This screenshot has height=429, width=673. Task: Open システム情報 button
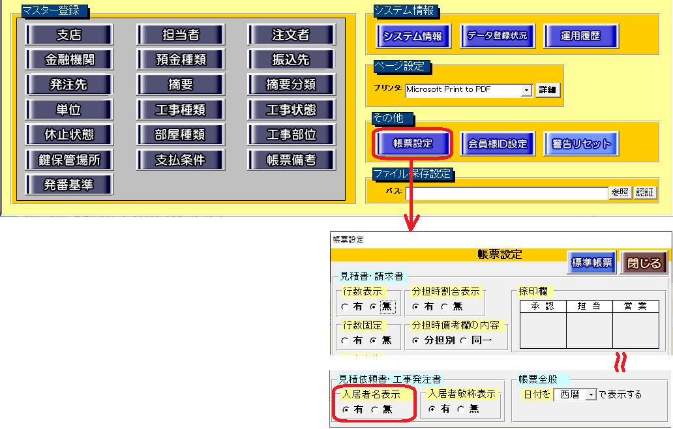point(412,37)
